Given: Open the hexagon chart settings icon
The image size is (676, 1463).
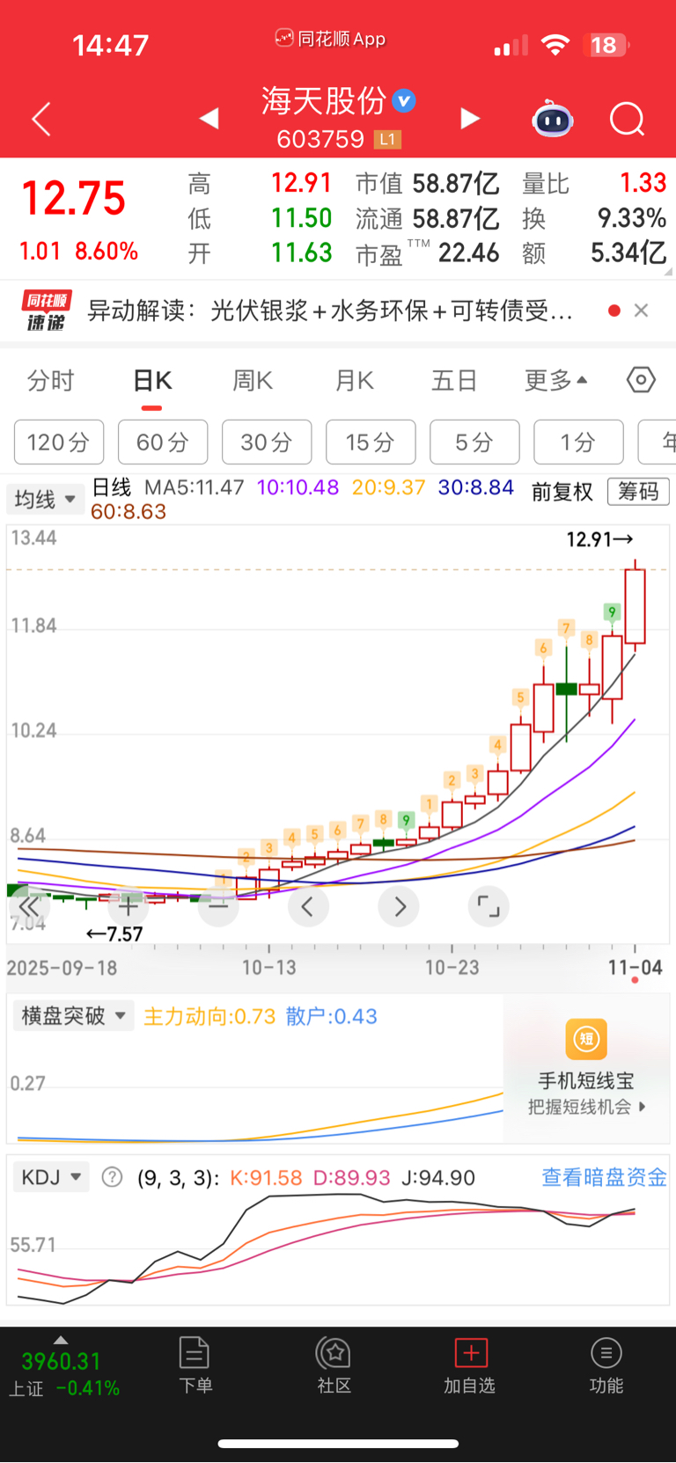Looking at the screenshot, I should coord(641,380).
